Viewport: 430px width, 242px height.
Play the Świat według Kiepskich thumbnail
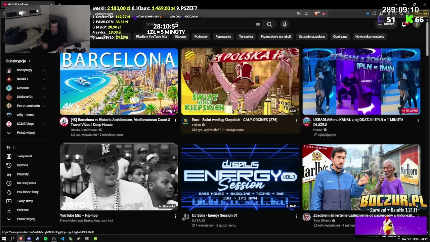[x=240, y=82]
